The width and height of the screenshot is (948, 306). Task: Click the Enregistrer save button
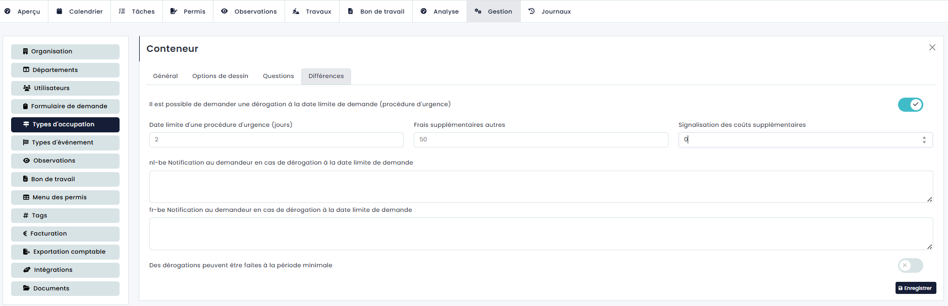click(x=916, y=288)
